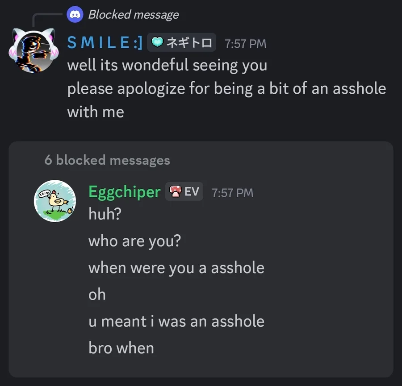Screen dimensions: 402x386
Task: Click SMILE's 7:57 PM timestamp
Action: click(x=245, y=44)
